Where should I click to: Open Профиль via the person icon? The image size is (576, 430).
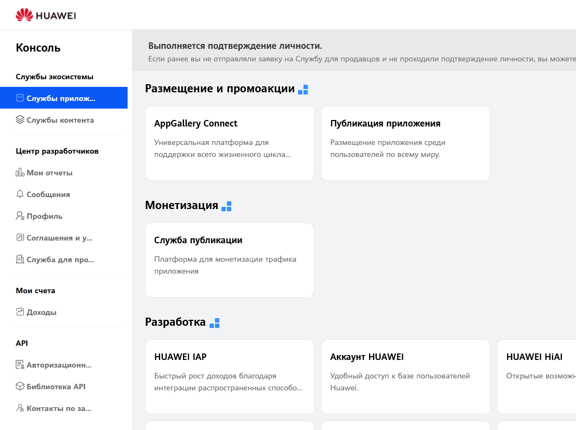20,216
